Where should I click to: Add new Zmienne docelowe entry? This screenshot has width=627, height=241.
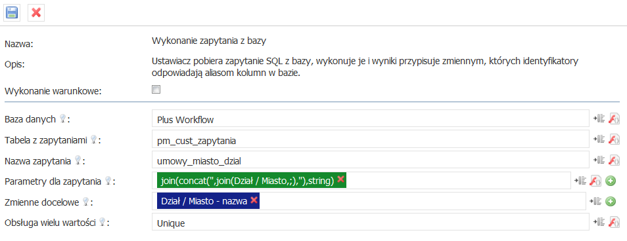click(x=611, y=202)
